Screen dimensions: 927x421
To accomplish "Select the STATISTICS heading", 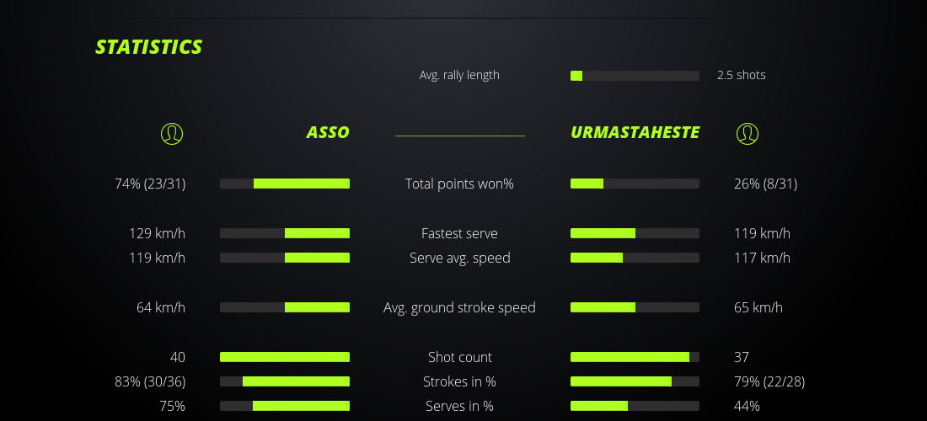I will coord(149,47).
